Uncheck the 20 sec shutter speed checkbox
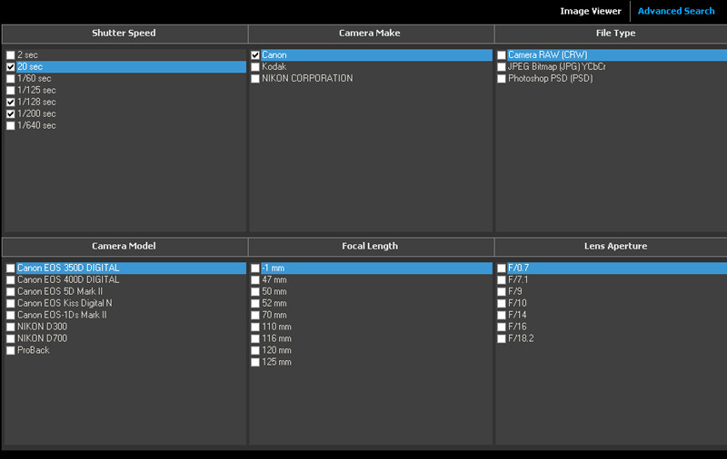Image resolution: width=727 pixels, height=459 pixels. [11, 67]
